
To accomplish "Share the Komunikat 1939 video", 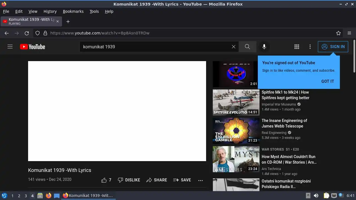I will tap(157, 180).
